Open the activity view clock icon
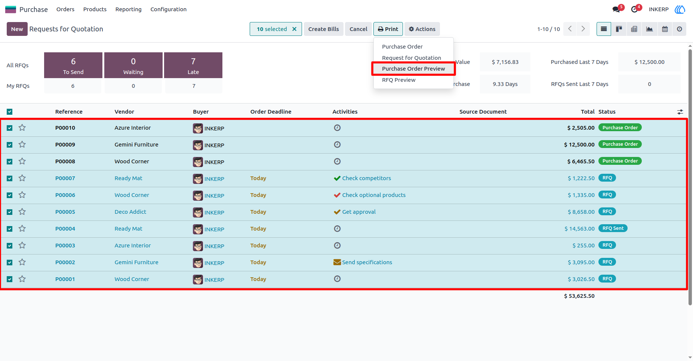The width and height of the screenshot is (693, 361). pos(680,29)
